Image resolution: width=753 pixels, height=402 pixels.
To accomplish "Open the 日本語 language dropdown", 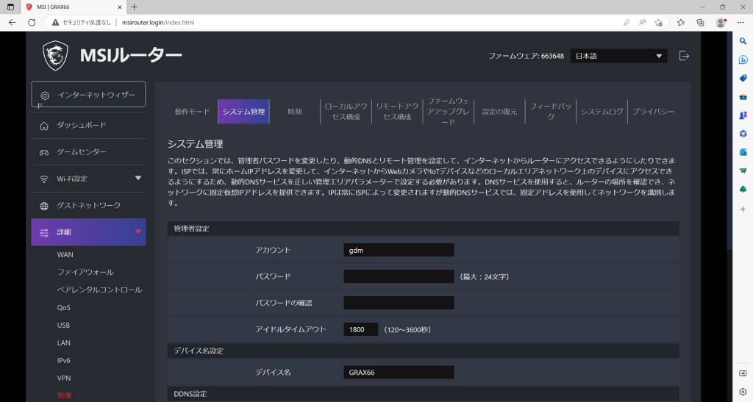I will tap(618, 56).
